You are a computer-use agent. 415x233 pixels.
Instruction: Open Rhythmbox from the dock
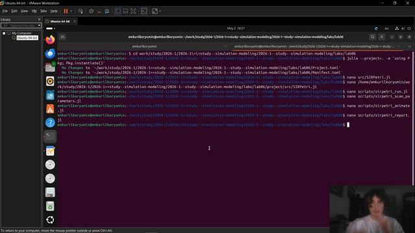(x=50, y=81)
